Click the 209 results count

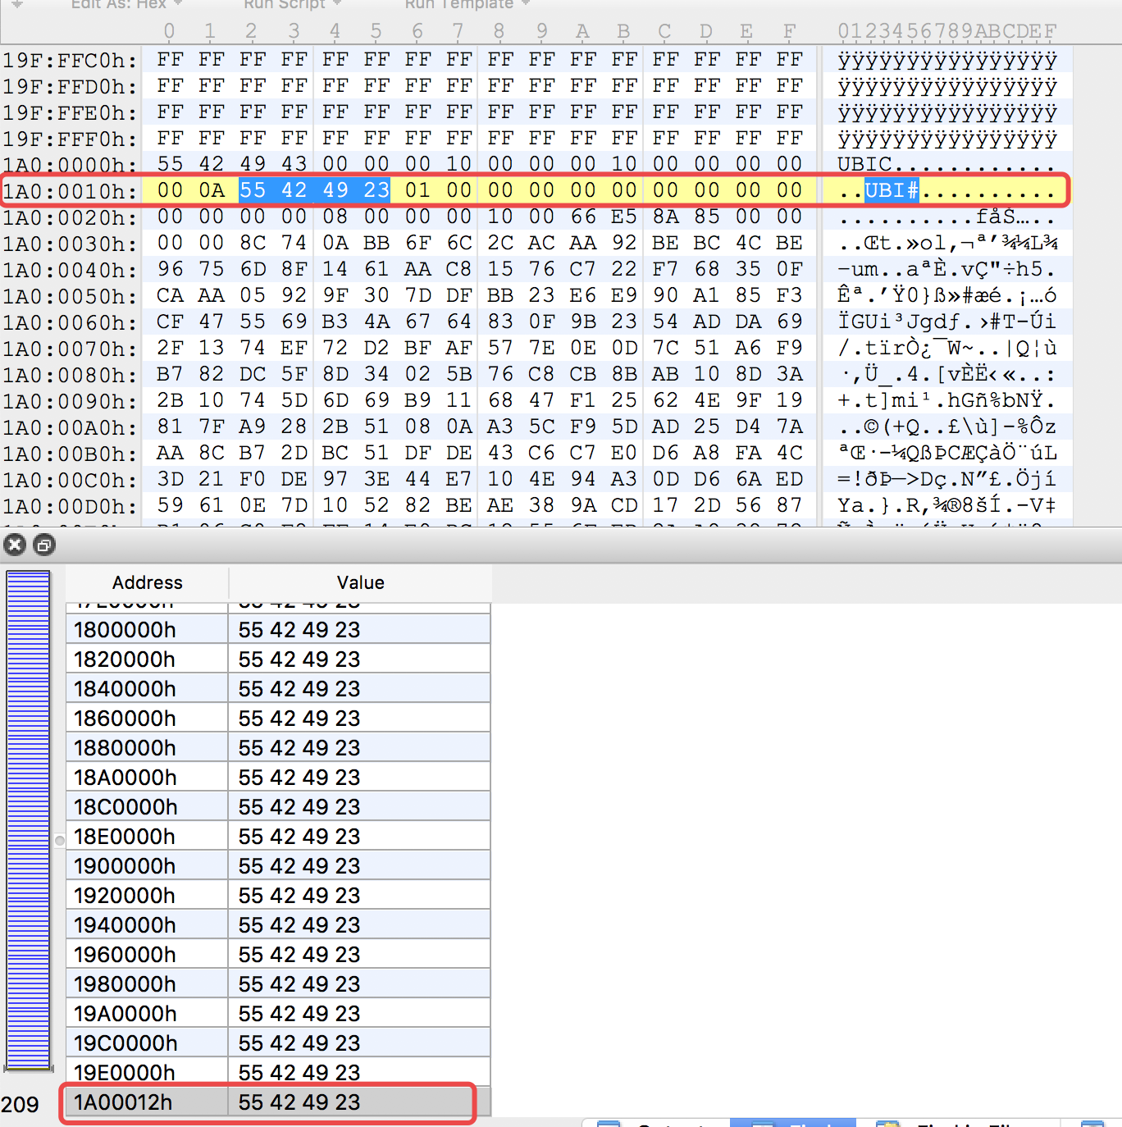click(x=20, y=1104)
